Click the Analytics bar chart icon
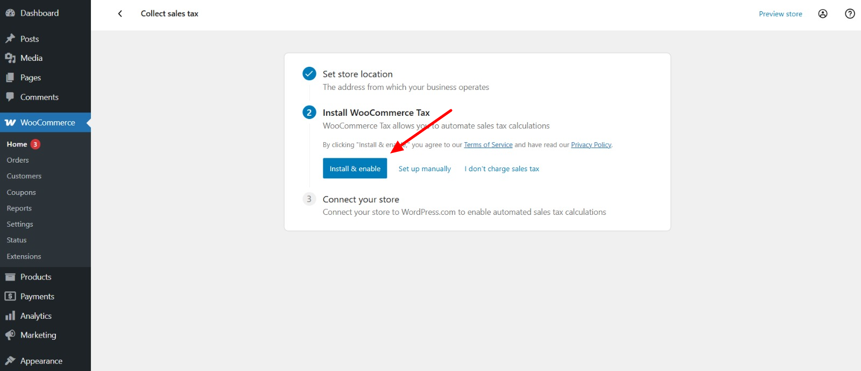The image size is (861, 371). (10, 316)
